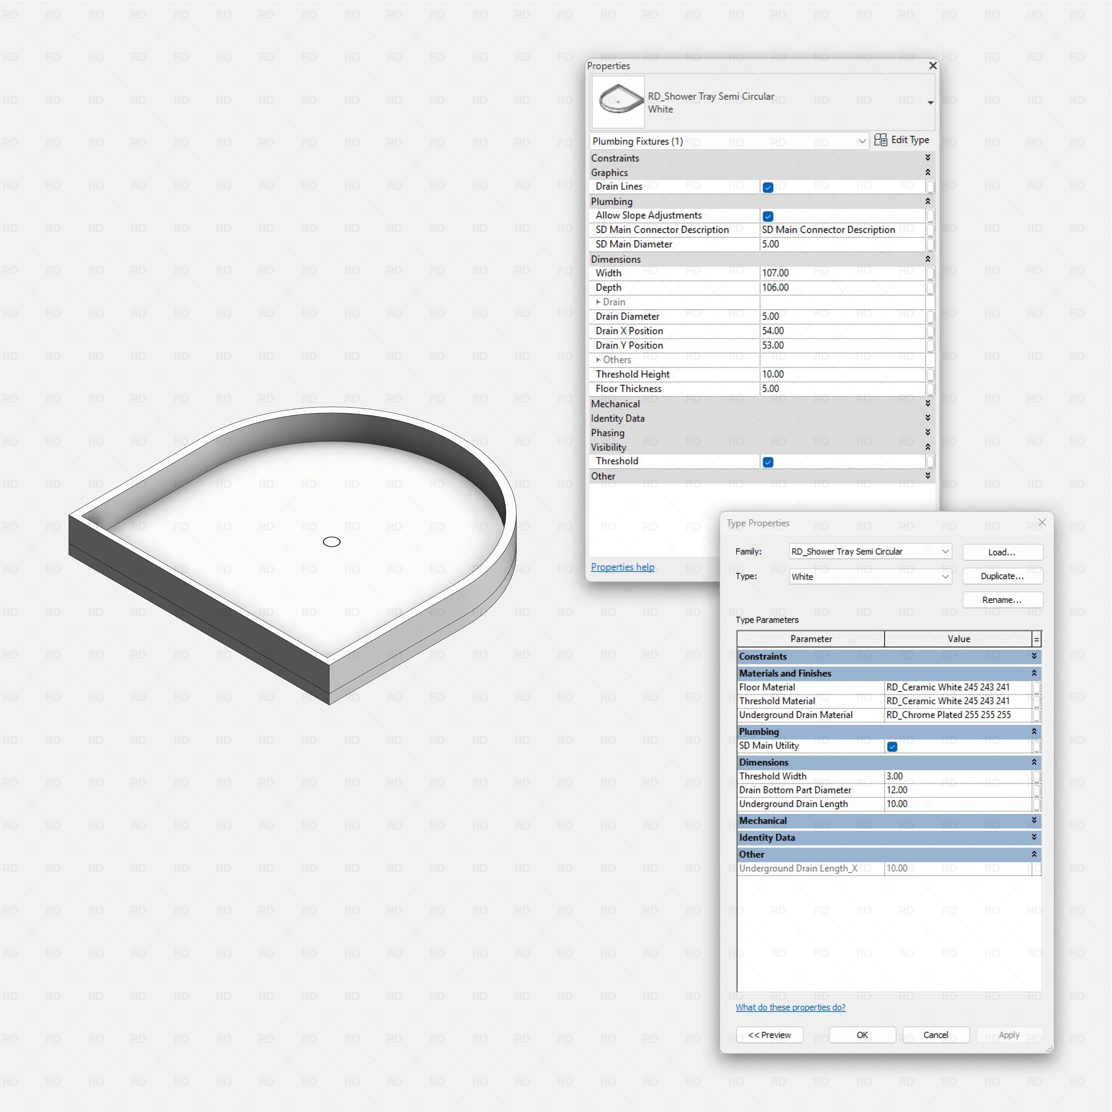Open the Plumbing Fixtures (1) filter dropdown
The width and height of the screenshot is (1112, 1112).
tap(729, 141)
